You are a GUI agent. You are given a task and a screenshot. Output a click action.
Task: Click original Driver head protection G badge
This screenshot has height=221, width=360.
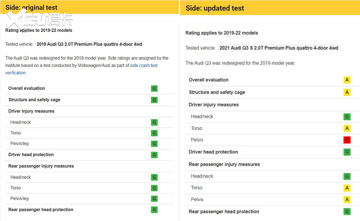tap(154, 155)
